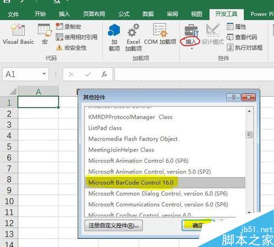
Task: Click 查看代码 view code
Action: 242,37
